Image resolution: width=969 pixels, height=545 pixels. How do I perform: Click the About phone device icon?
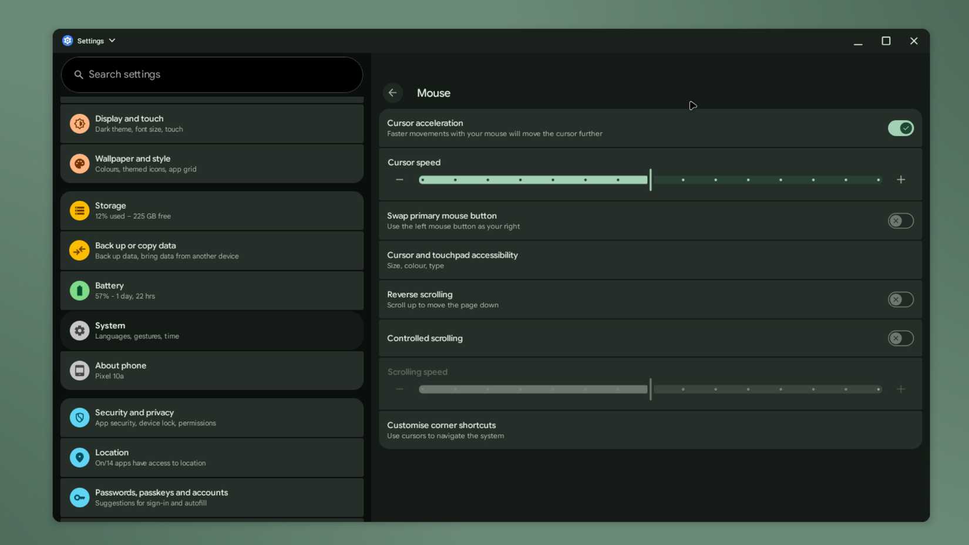pos(80,370)
